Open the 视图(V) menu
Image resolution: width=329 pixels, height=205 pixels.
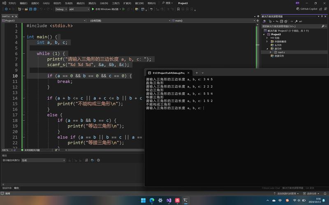[35, 3]
